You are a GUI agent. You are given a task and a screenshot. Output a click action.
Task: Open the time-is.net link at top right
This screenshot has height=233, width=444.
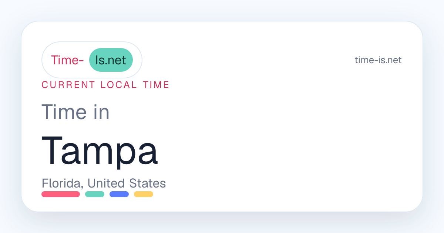(x=378, y=60)
